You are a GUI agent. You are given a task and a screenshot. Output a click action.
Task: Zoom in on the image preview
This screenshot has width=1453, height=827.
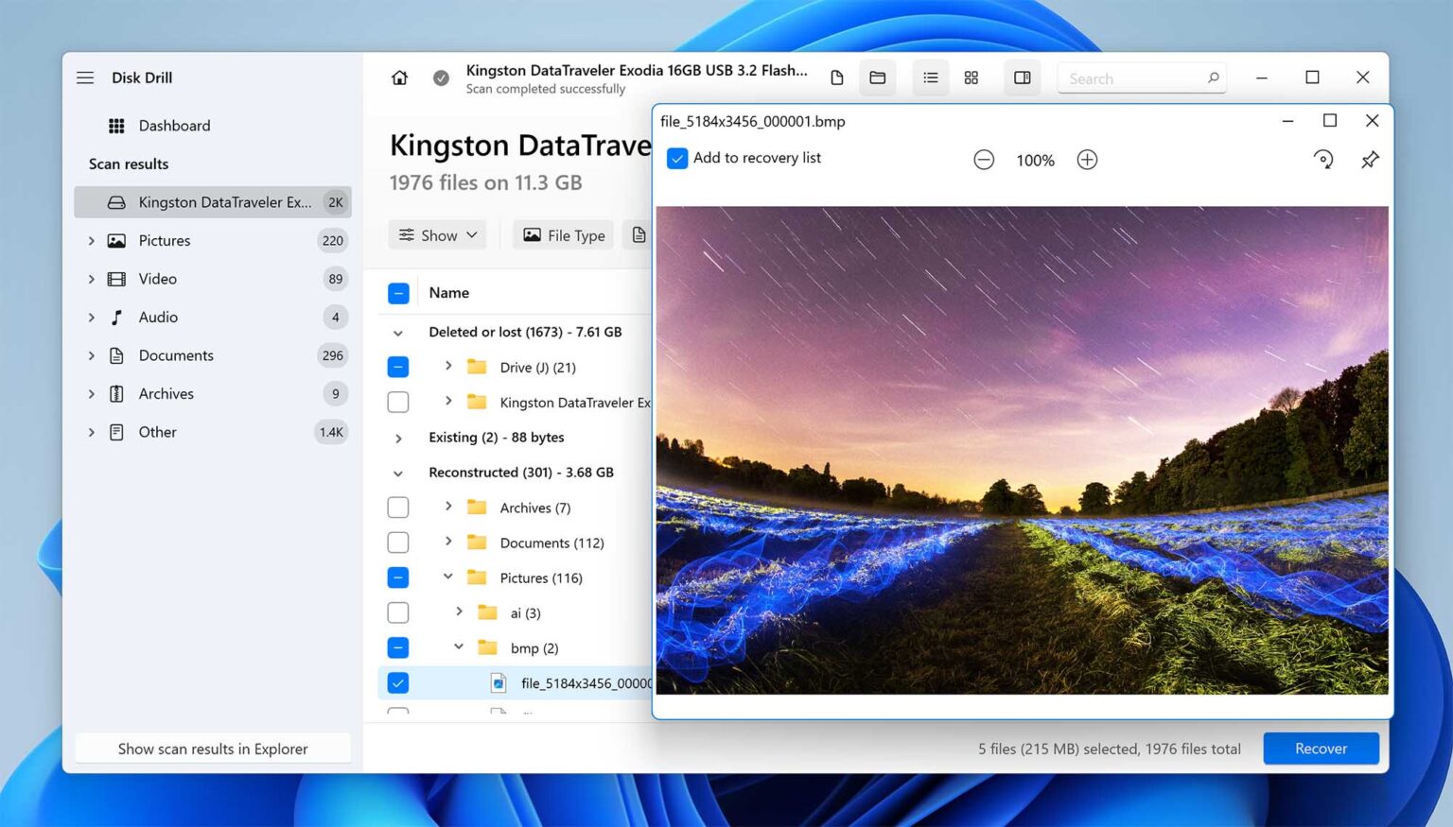[x=1086, y=159]
